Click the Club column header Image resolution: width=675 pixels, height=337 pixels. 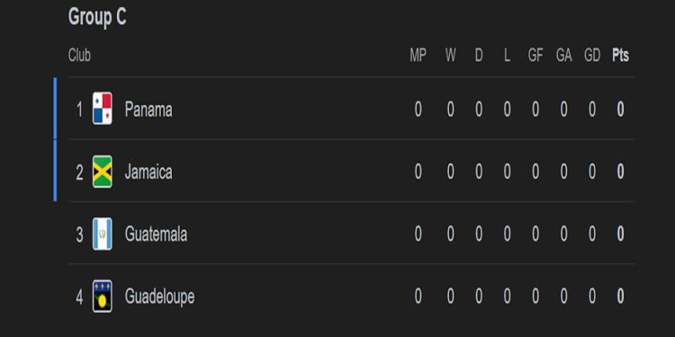coord(79,56)
